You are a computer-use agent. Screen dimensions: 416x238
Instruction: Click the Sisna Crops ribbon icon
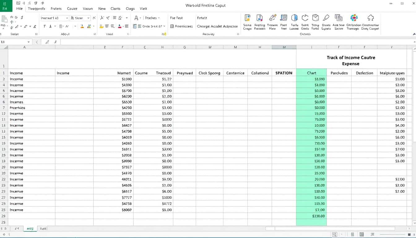[247, 18]
